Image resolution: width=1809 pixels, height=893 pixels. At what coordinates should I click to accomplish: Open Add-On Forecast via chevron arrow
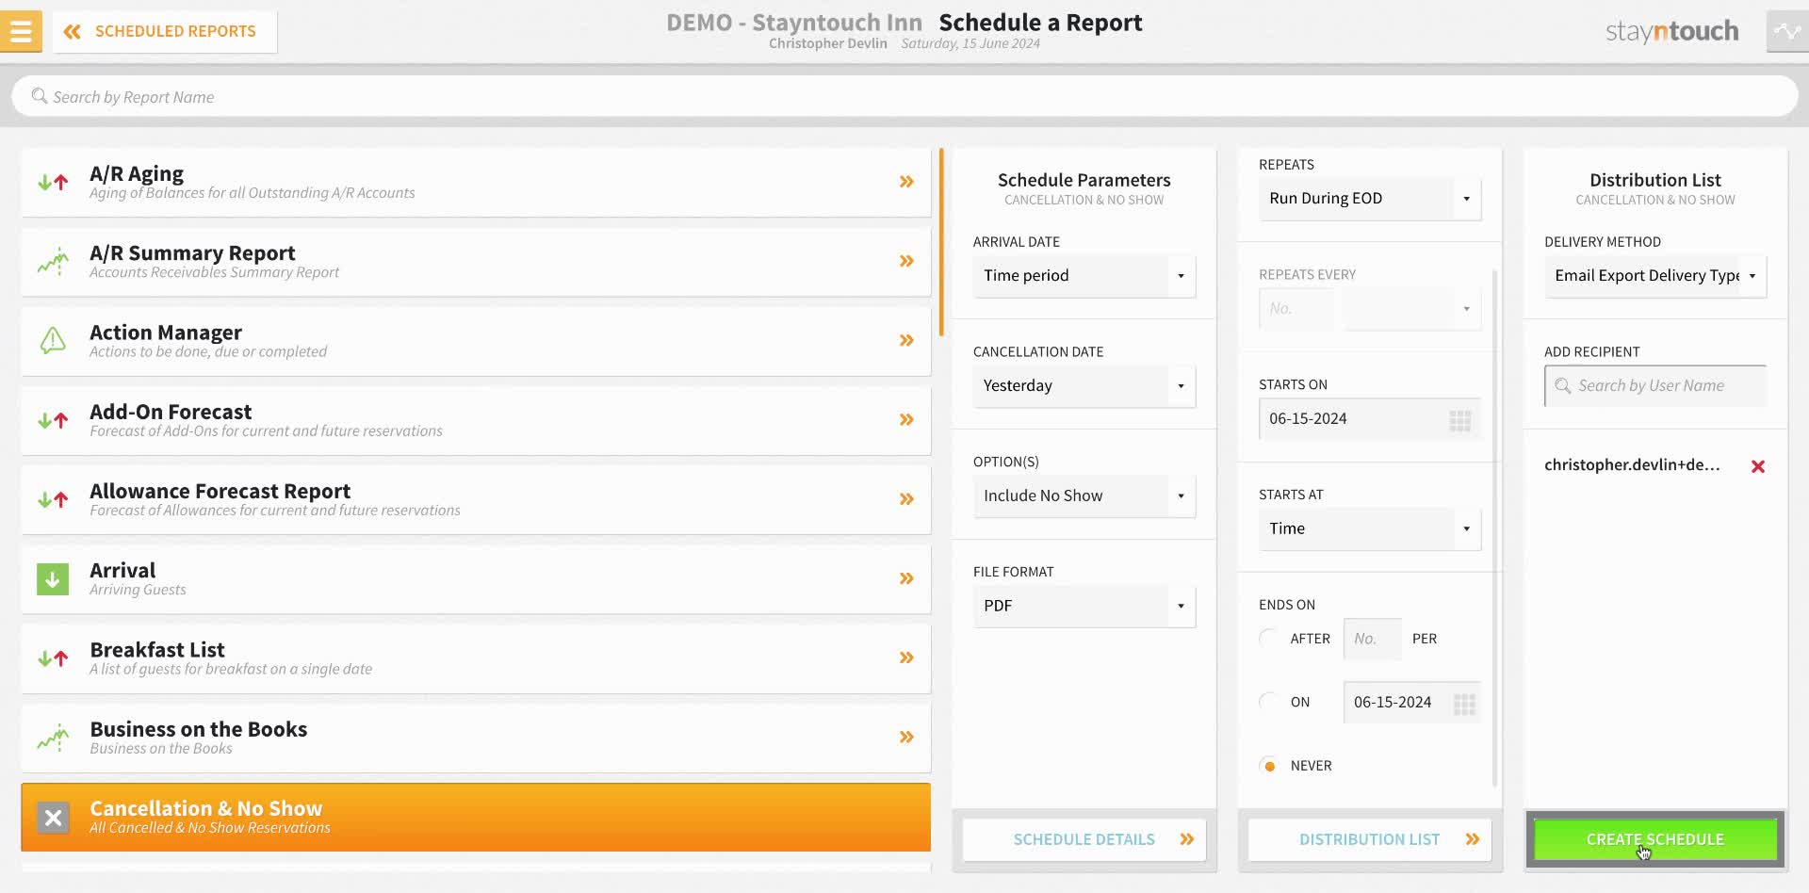(x=906, y=419)
